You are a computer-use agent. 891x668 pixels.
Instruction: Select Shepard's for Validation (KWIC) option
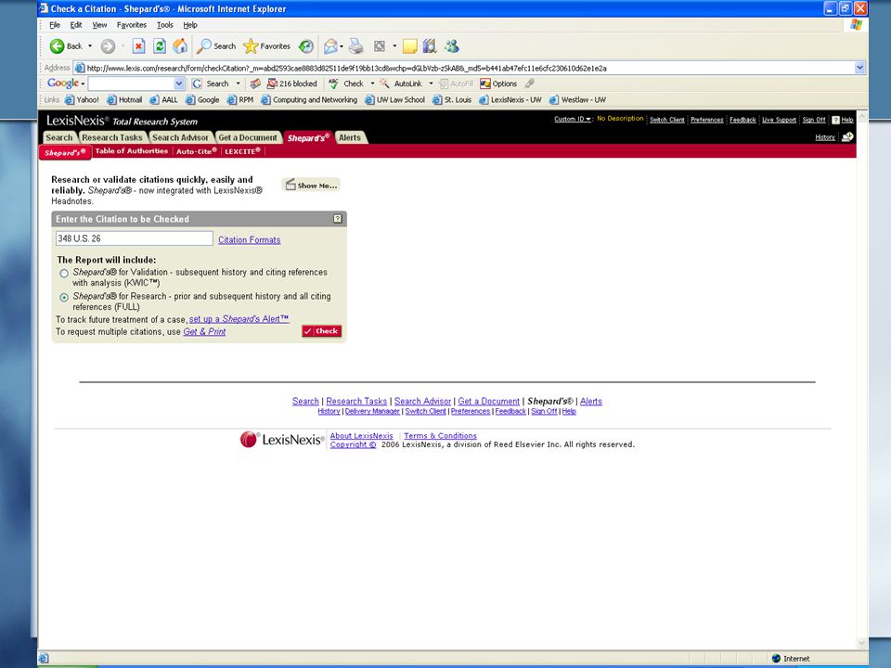(x=64, y=273)
